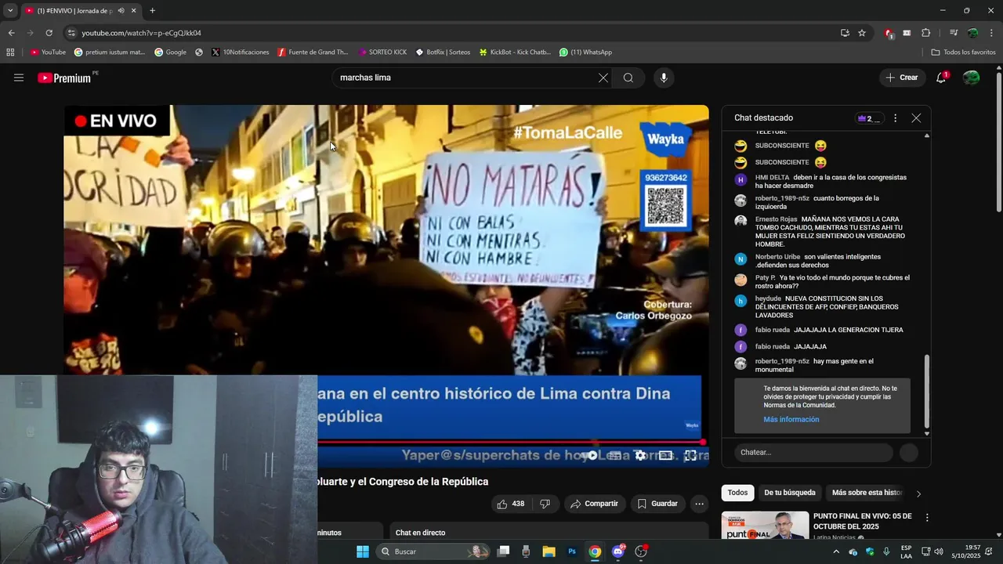Click page vertical scrollbar
The image size is (1003, 564).
point(998,141)
